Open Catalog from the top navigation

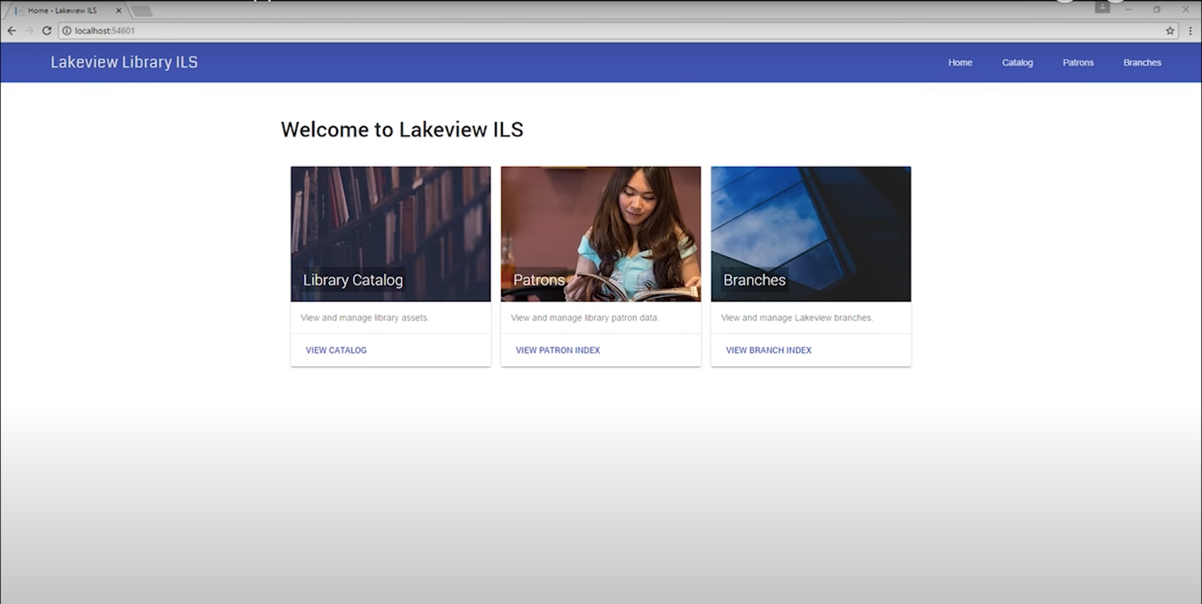pos(1017,63)
